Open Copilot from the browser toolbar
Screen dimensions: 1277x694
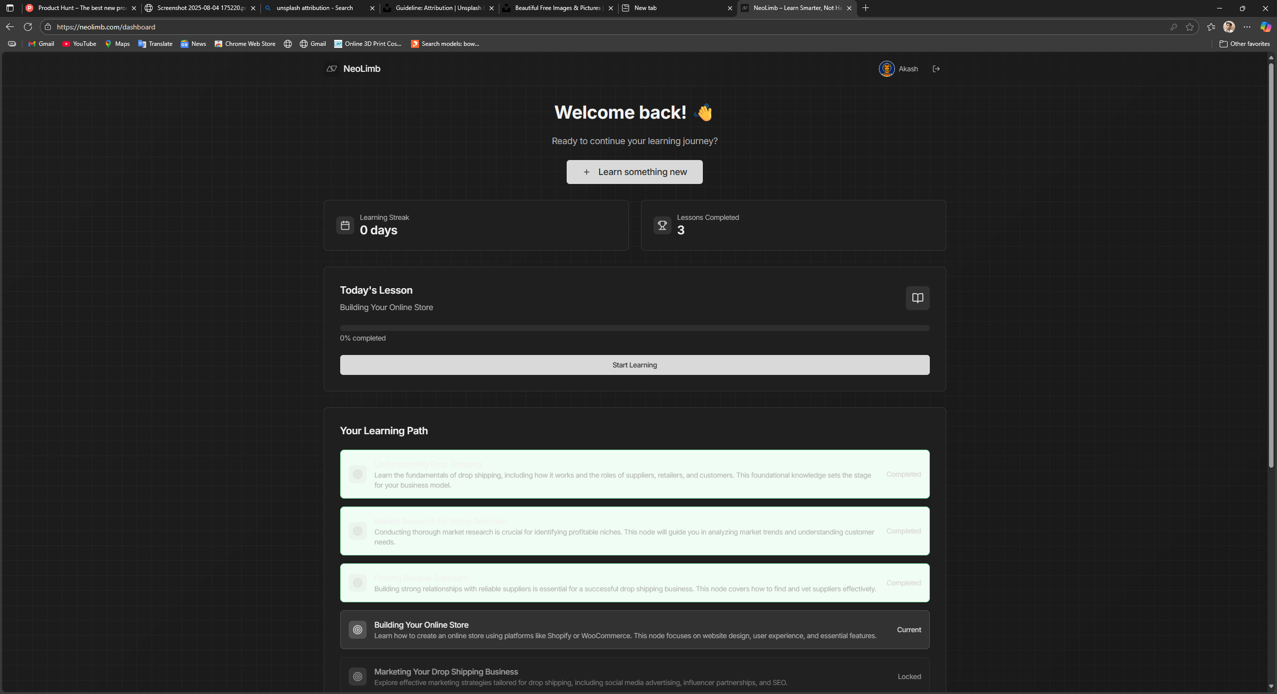1265,26
